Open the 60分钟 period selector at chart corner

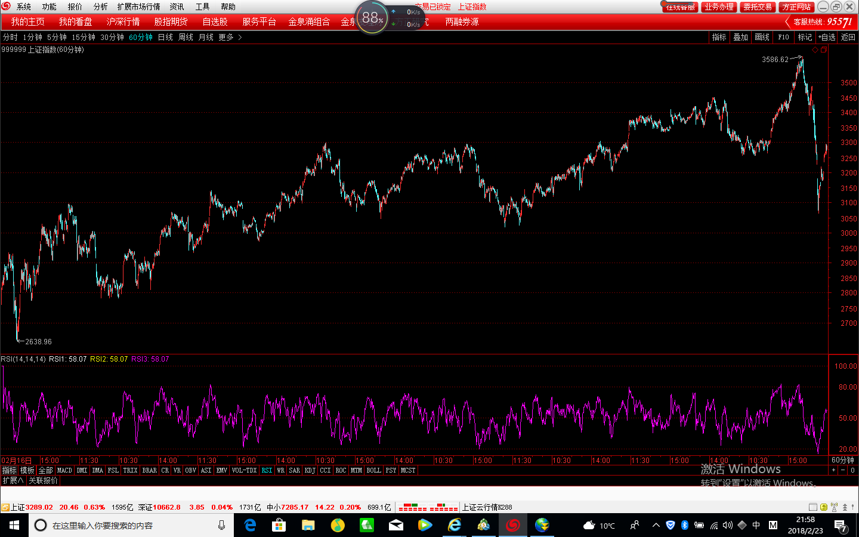click(843, 460)
